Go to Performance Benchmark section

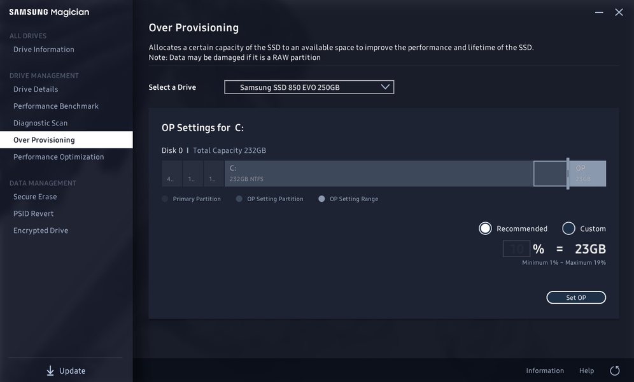(56, 106)
